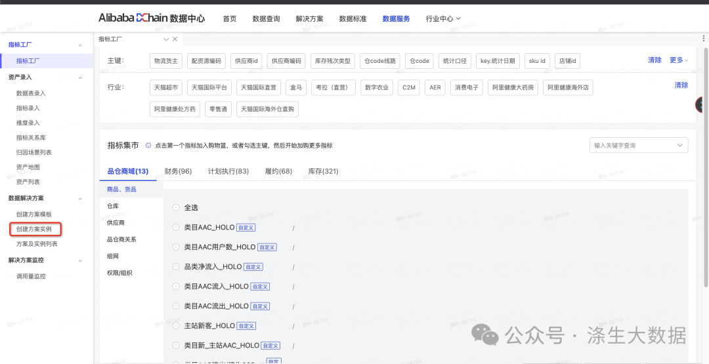Select the 类目AAC_HOLO indicator checkbox
The image size is (709, 364).
(x=176, y=228)
